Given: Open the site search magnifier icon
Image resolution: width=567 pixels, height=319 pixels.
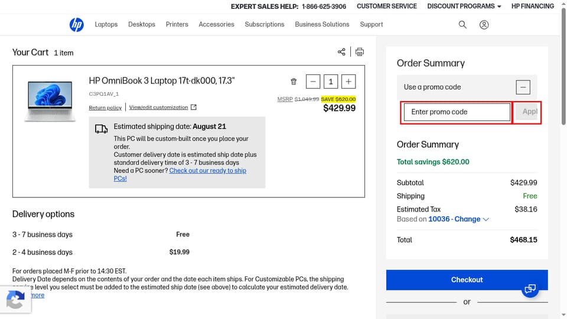Looking at the screenshot, I should pos(462,25).
